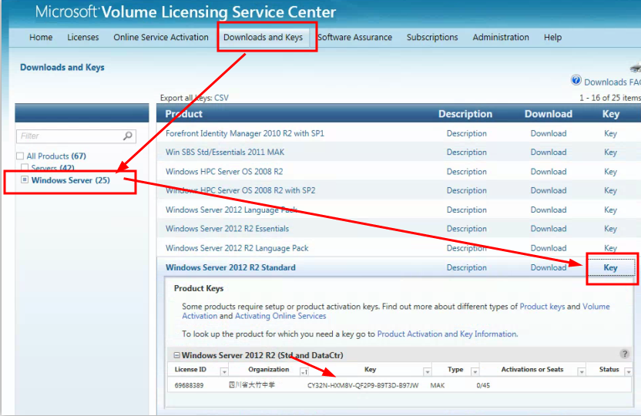Open the Downloads and Keys menu
The height and width of the screenshot is (416, 641).
point(263,37)
